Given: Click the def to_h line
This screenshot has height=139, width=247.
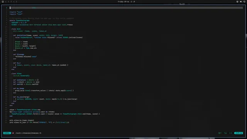Looking at the screenshot, I should click(17, 63).
